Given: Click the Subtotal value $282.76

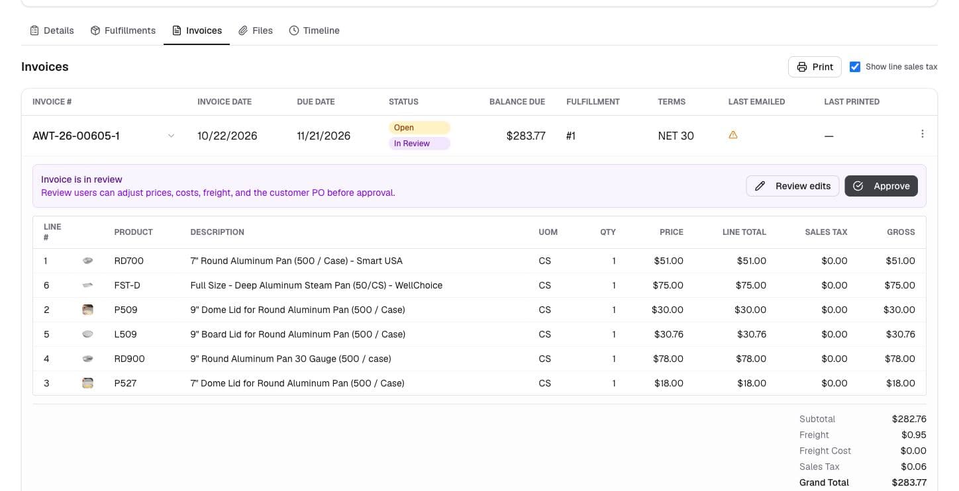Looking at the screenshot, I should click(909, 419).
